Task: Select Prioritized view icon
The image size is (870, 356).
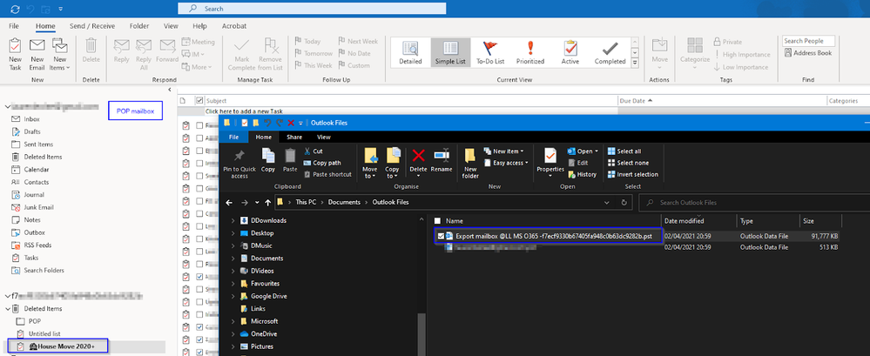Action: [529, 53]
